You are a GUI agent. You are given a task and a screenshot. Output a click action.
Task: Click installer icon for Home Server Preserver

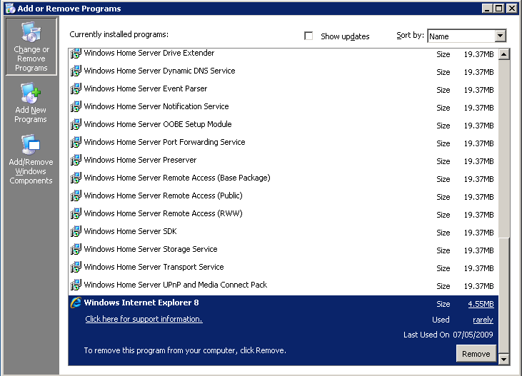[76, 160]
